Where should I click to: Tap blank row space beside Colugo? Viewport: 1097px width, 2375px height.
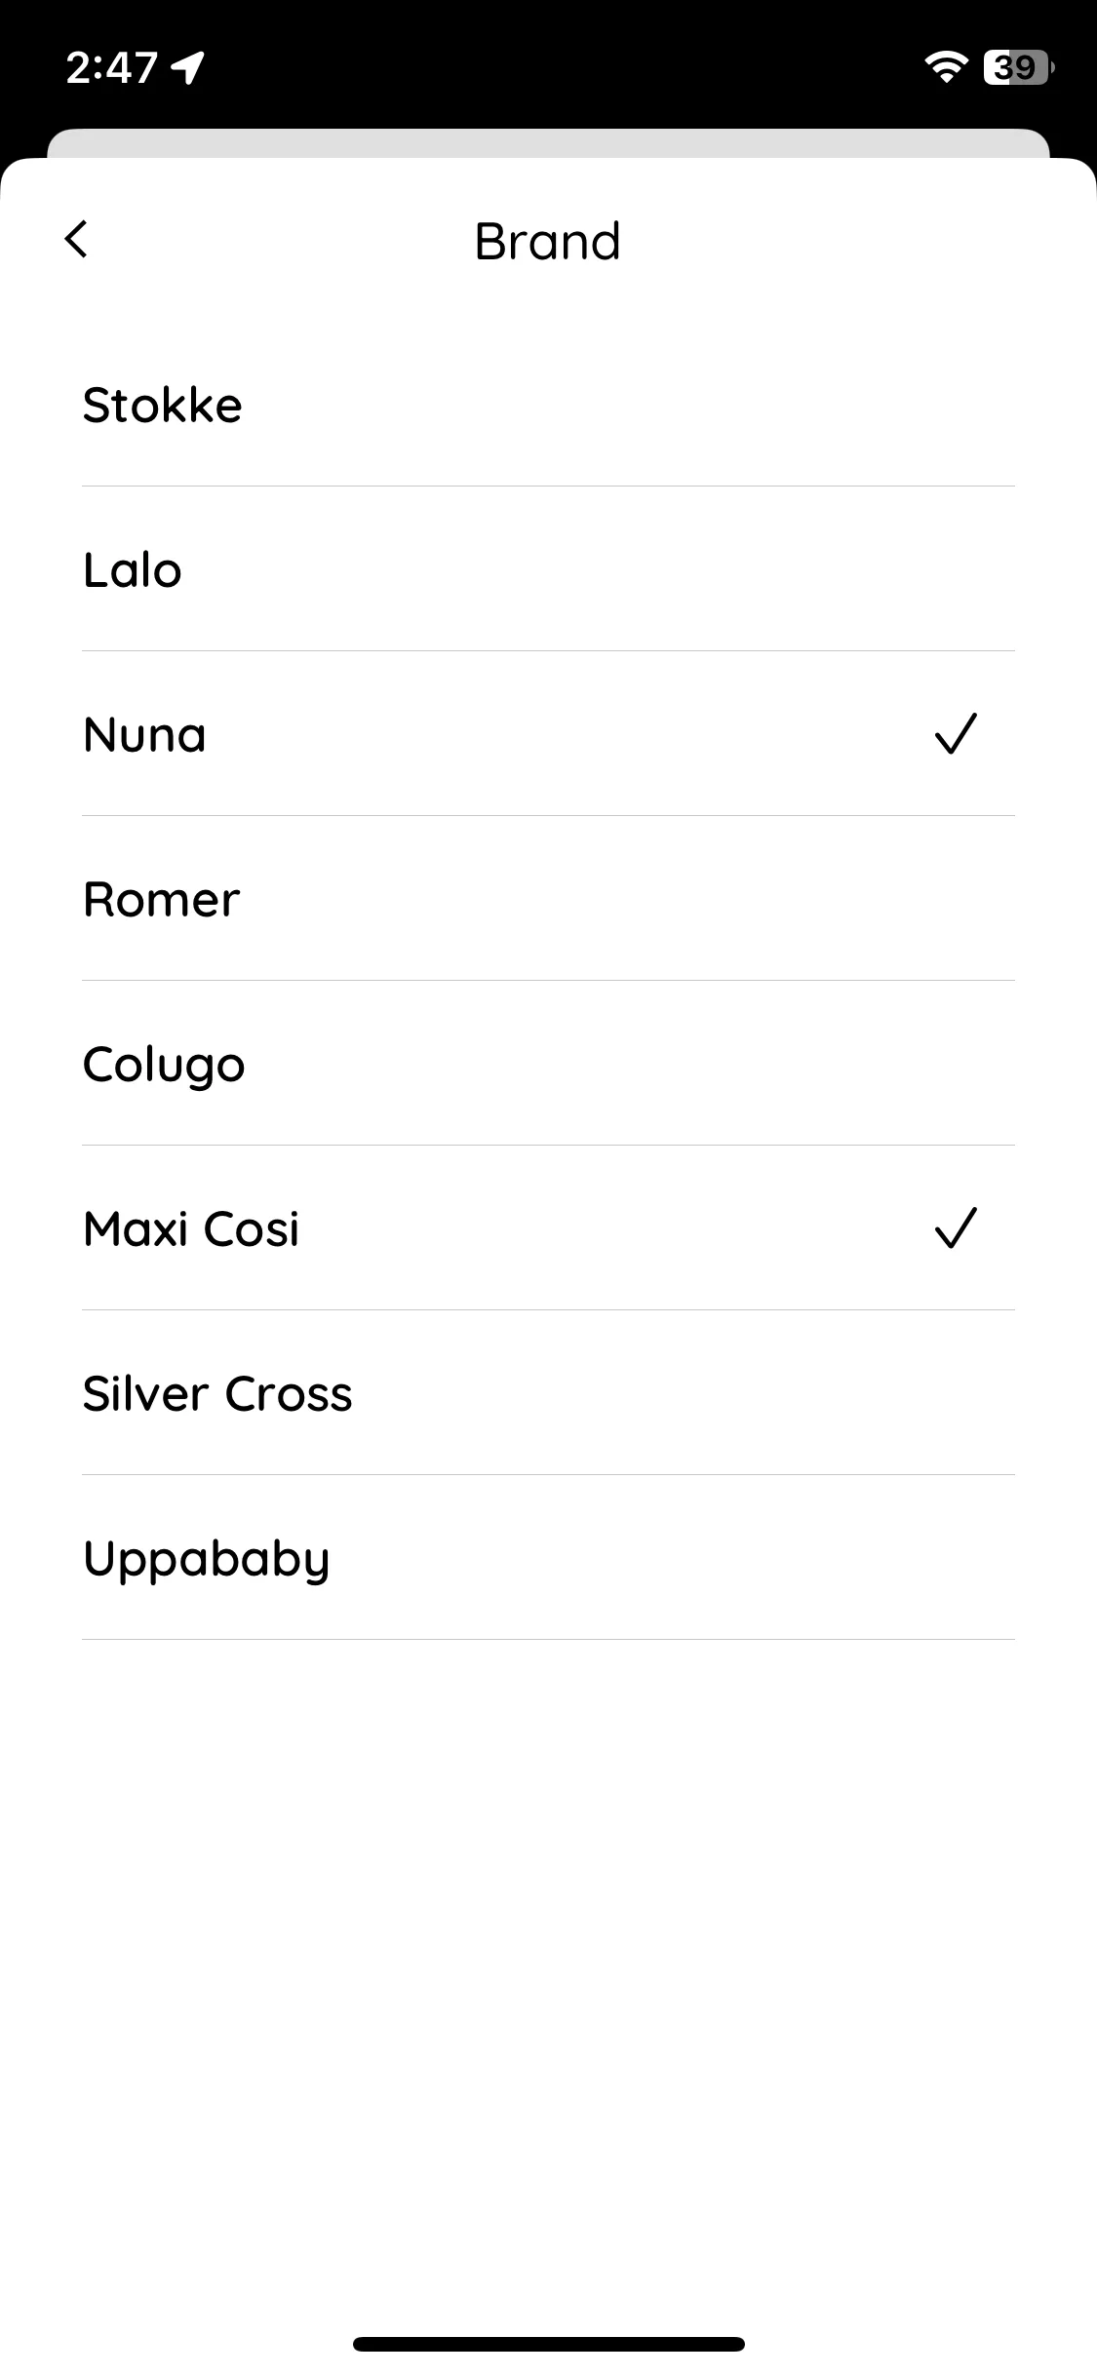(x=629, y=1064)
